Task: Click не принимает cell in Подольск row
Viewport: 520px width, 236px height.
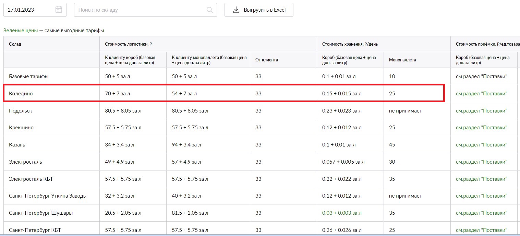Action: coord(405,111)
